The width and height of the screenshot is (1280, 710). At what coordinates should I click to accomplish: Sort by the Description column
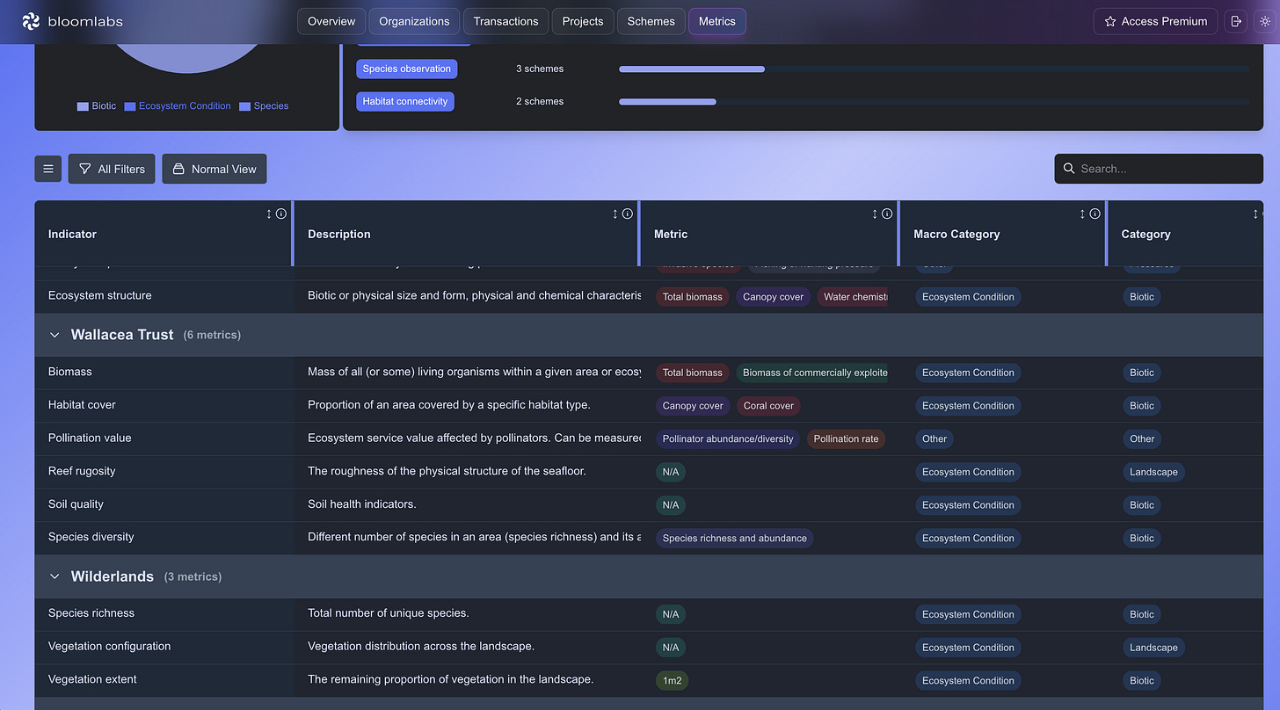point(615,214)
